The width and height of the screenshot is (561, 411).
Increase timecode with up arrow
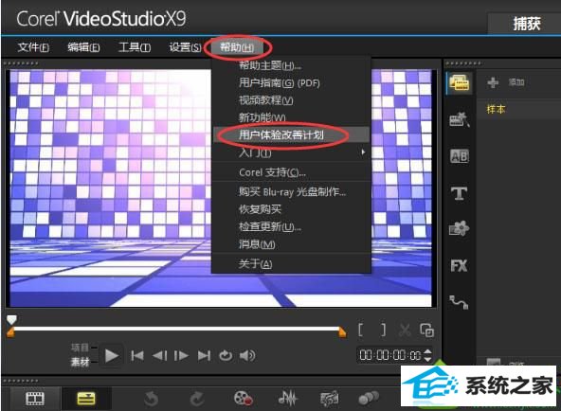click(427, 352)
